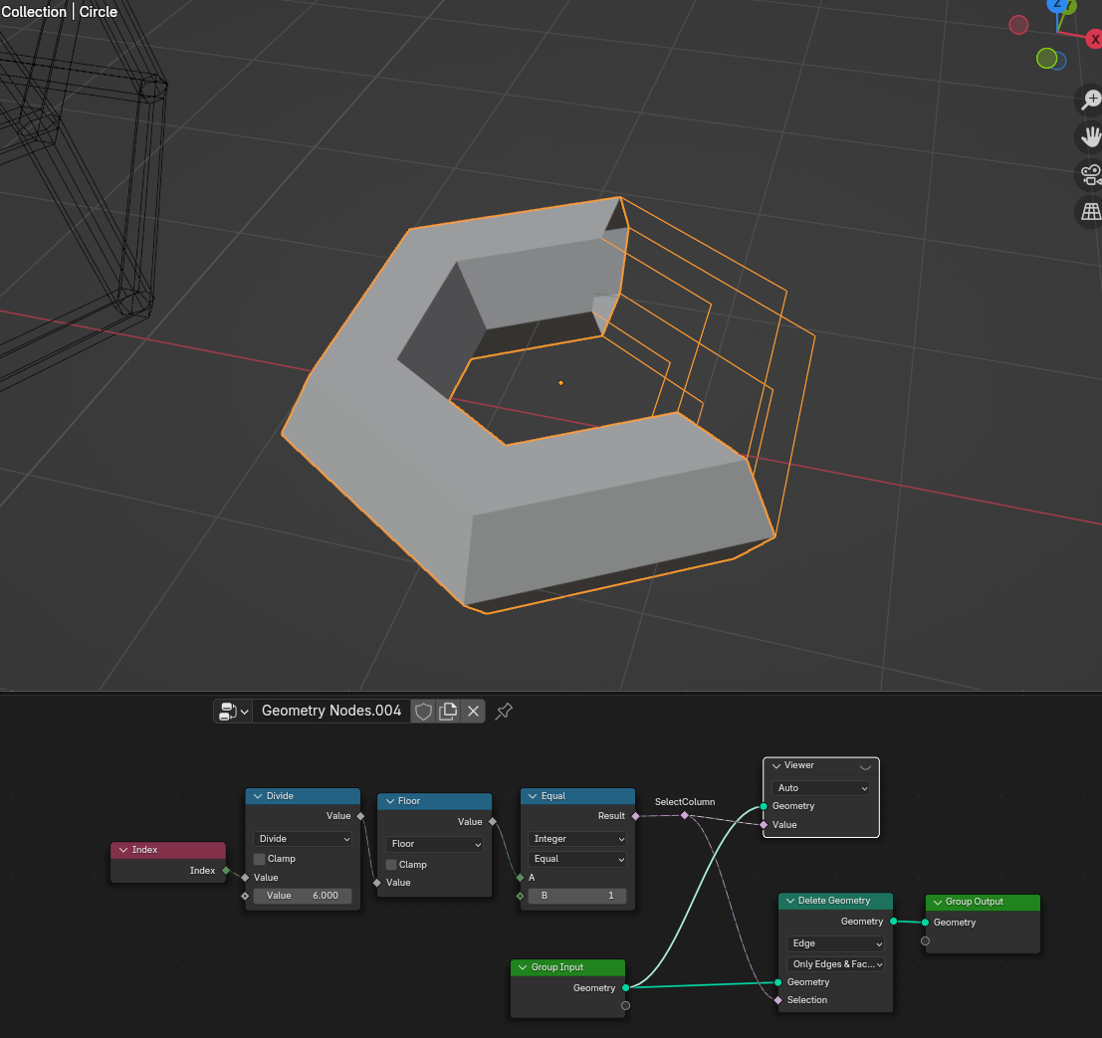Open the Edge domain dropdown in Delete Geometry
1102x1038 pixels.
point(835,943)
